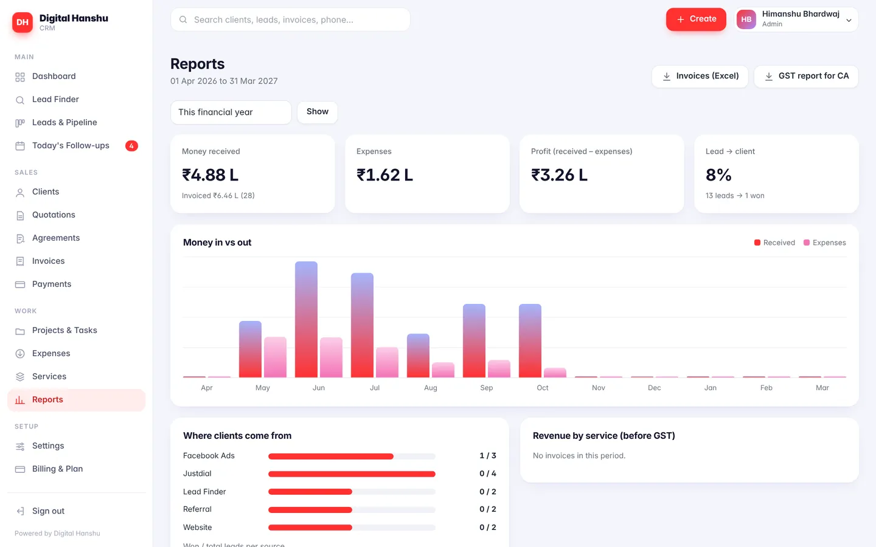This screenshot has width=876, height=547.
Task: Click the Facebook Ads progress bar
Action: pos(352,456)
